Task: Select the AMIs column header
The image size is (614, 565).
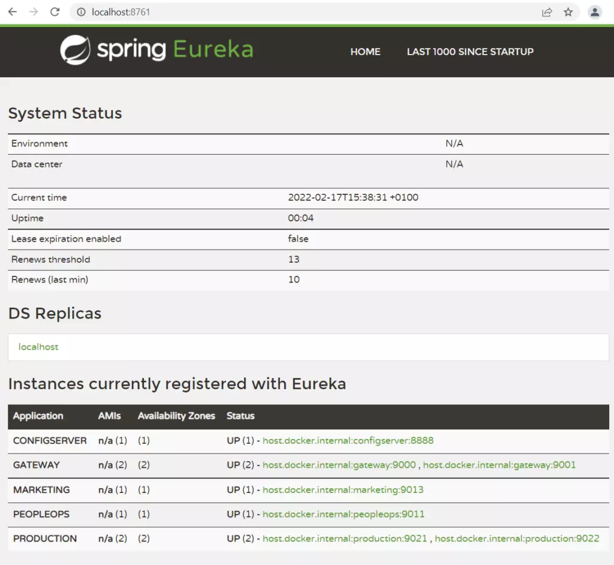Action: pyautogui.click(x=109, y=416)
